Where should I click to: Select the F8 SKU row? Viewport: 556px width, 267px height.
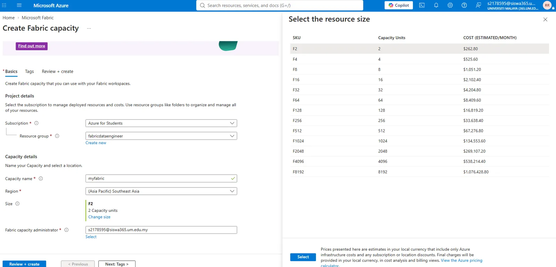tap(419, 69)
